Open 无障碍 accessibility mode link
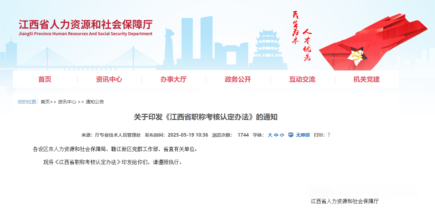Image resolution: width=435 pixels, height=209 pixels. 303,135
